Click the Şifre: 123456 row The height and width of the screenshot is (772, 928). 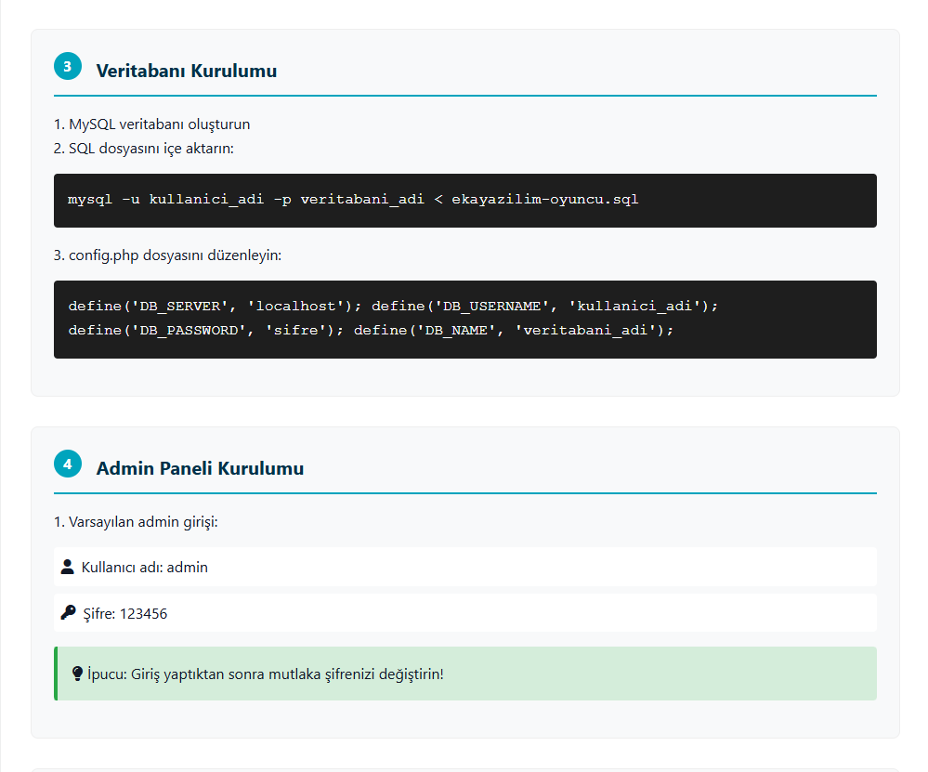point(465,613)
